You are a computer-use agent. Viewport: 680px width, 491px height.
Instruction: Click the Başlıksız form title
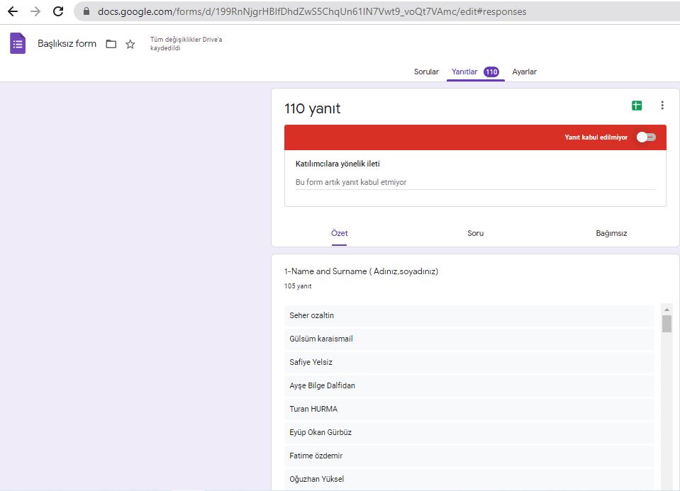pyautogui.click(x=67, y=43)
